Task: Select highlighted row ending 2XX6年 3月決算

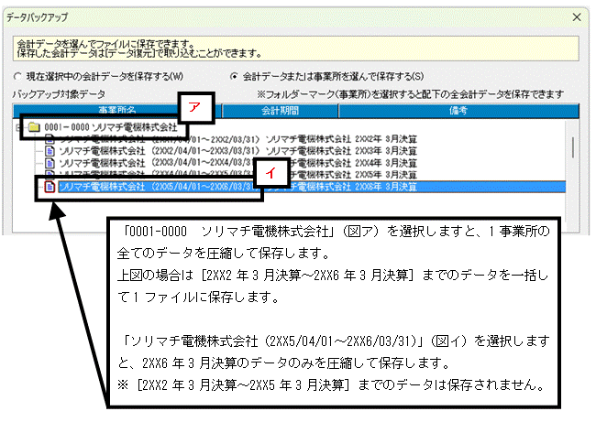Action: point(312,187)
